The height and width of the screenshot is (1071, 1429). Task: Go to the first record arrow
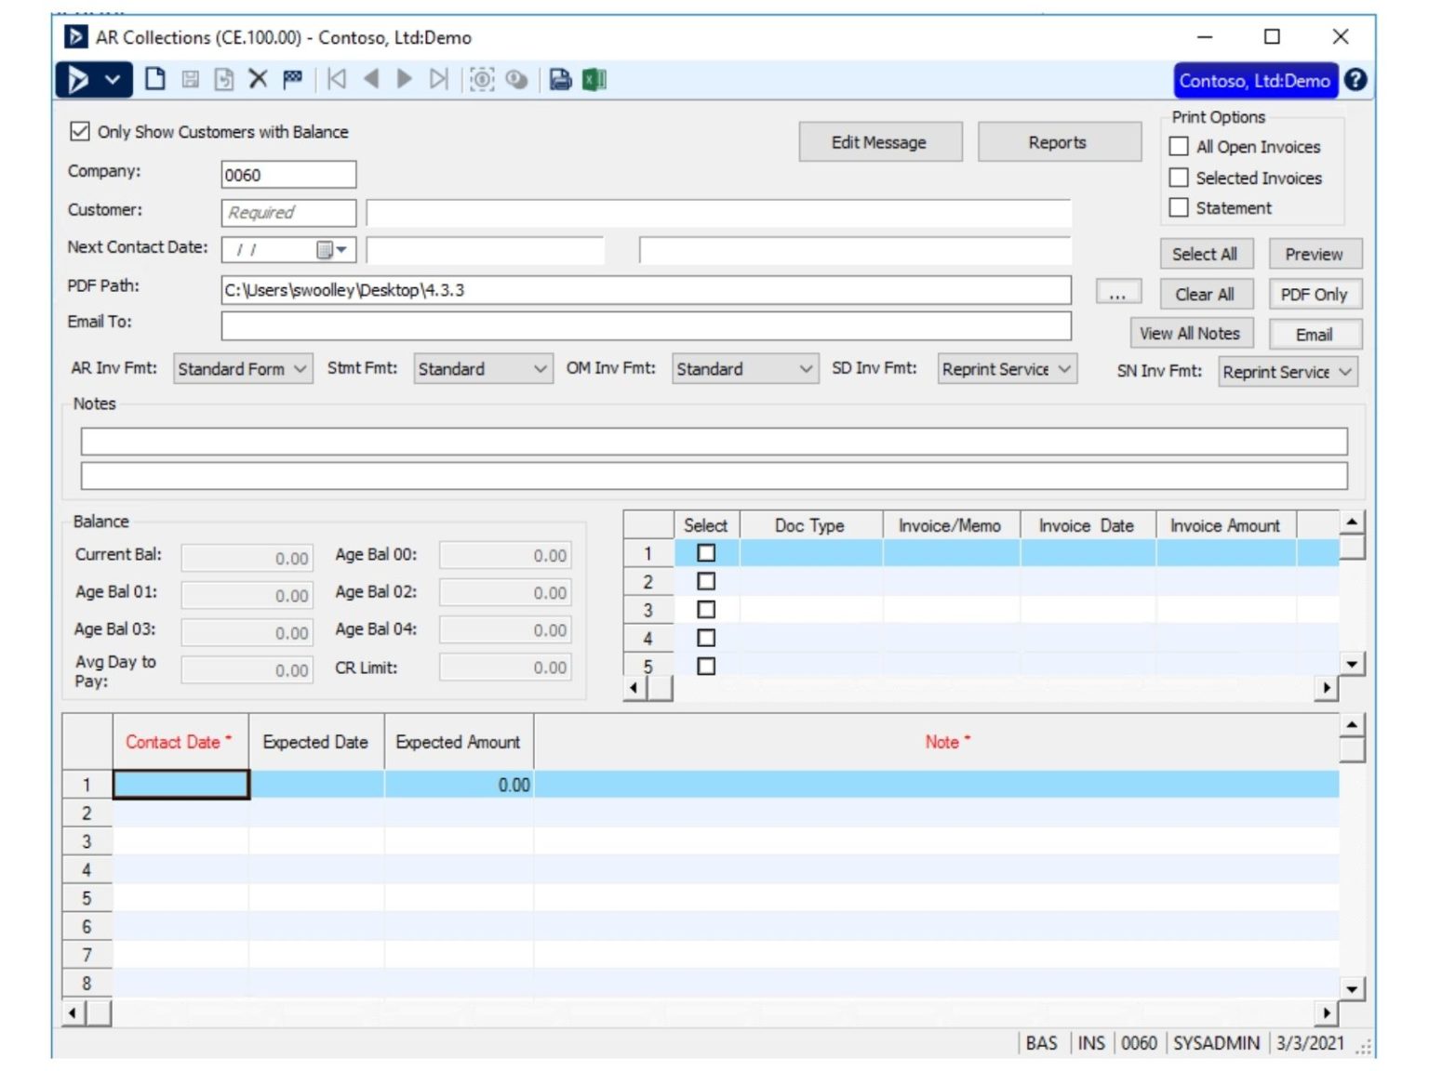(337, 79)
